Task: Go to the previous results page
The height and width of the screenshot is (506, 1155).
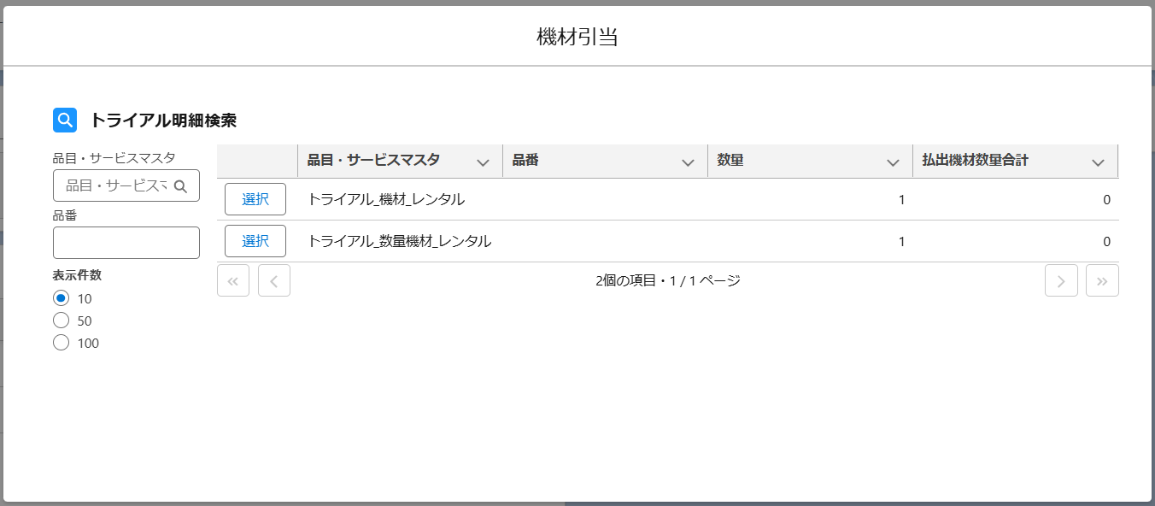Action: [x=274, y=280]
